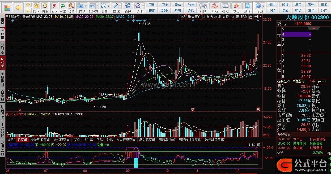Open the 模拟 gavel simulation icon
Image resolution: width=331 pixels, height=174 pixels.
[71, 6]
